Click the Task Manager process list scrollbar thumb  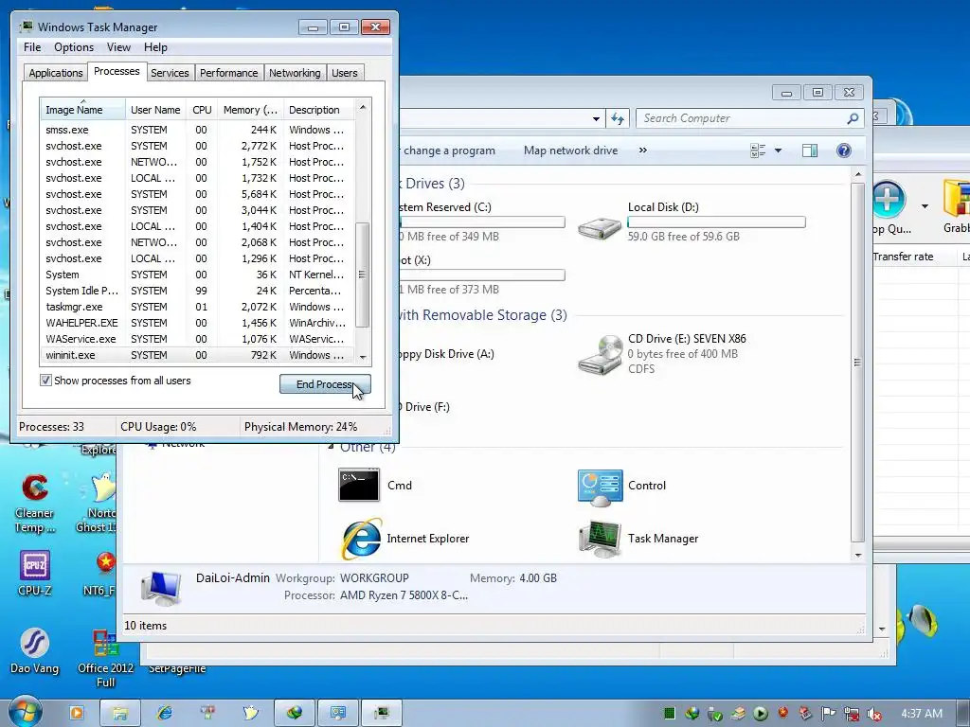pos(363,275)
